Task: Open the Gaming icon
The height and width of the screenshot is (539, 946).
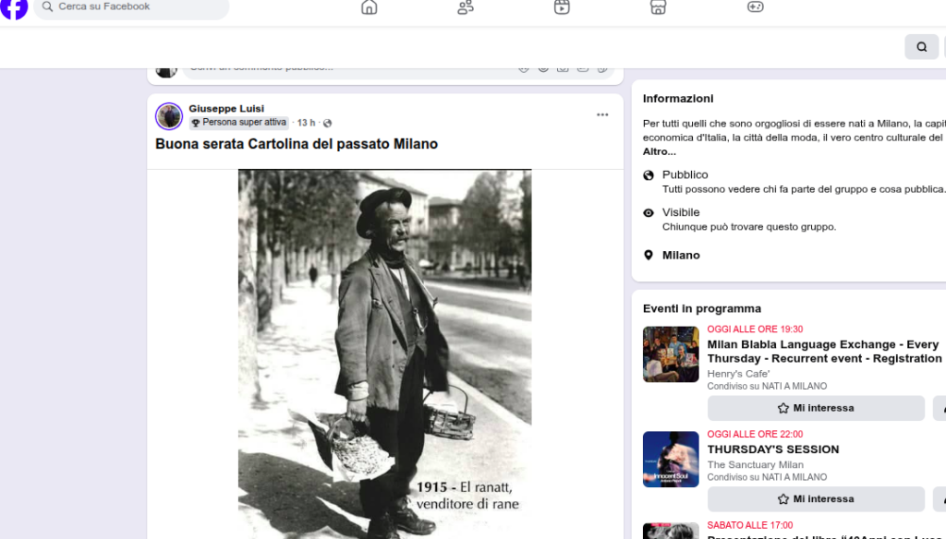Action: (755, 7)
